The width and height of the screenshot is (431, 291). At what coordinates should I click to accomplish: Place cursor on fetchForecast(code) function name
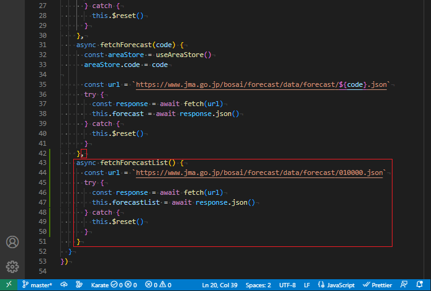coord(126,45)
